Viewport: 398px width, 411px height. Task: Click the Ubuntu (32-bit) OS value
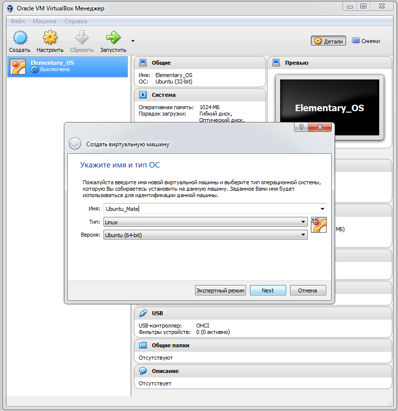click(x=174, y=82)
